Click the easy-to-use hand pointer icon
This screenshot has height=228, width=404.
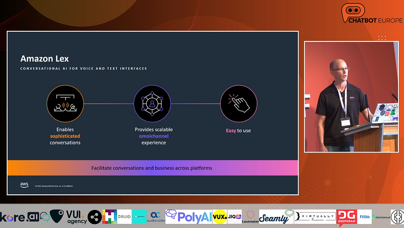[x=239, y=104]
